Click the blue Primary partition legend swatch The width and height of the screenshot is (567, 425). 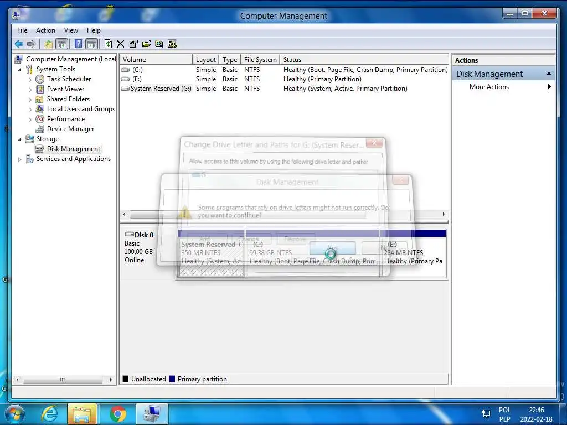pyautogui.click(x=172, y=379)
